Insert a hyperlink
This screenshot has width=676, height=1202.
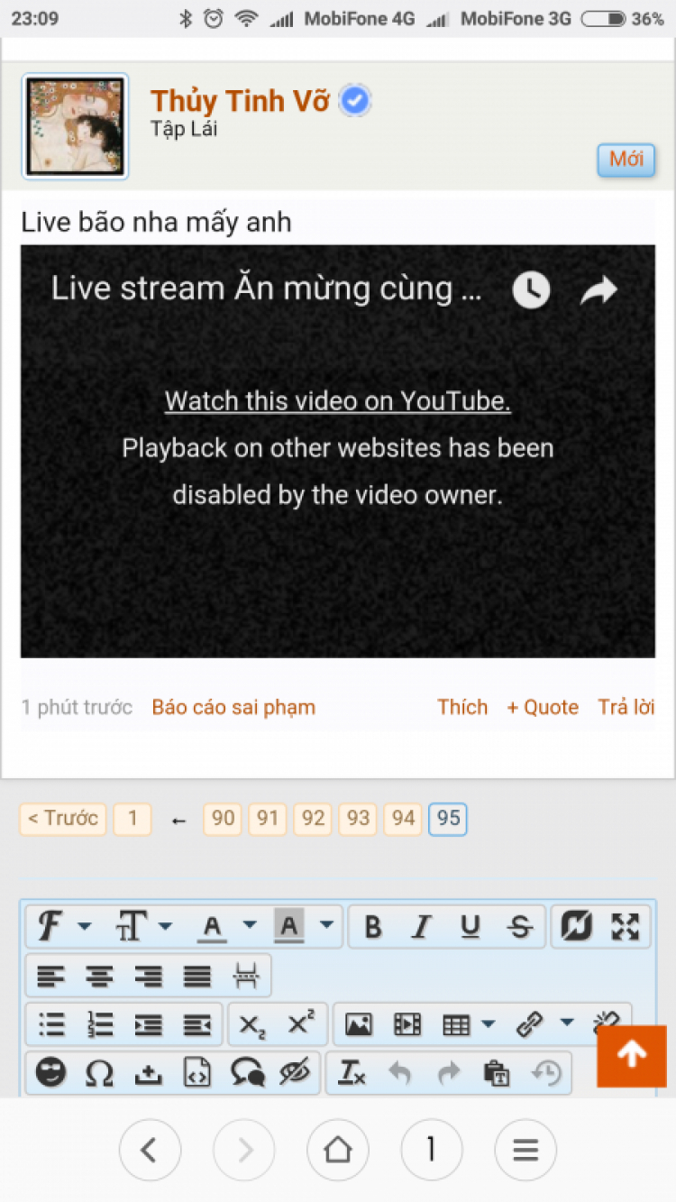point(529,1024)
